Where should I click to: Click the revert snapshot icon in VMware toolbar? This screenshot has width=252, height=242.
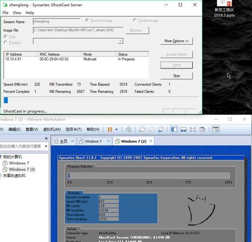pos(152,129)
